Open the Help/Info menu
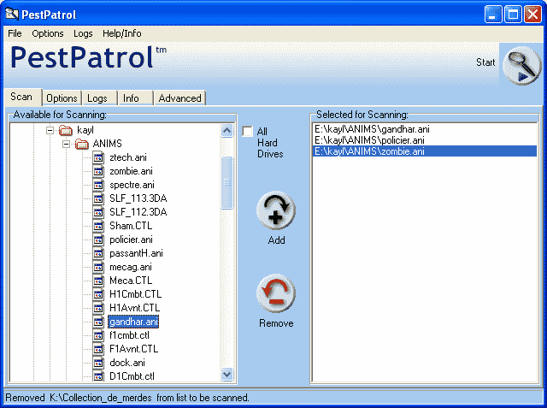 click(121, 33)
